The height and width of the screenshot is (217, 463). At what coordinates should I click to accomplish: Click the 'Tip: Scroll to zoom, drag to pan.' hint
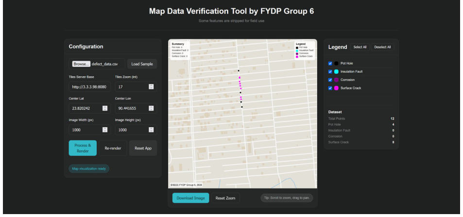point(287,198)
